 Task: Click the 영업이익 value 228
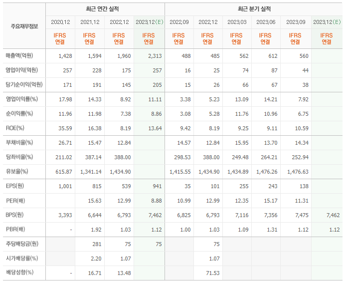[97, 70]
